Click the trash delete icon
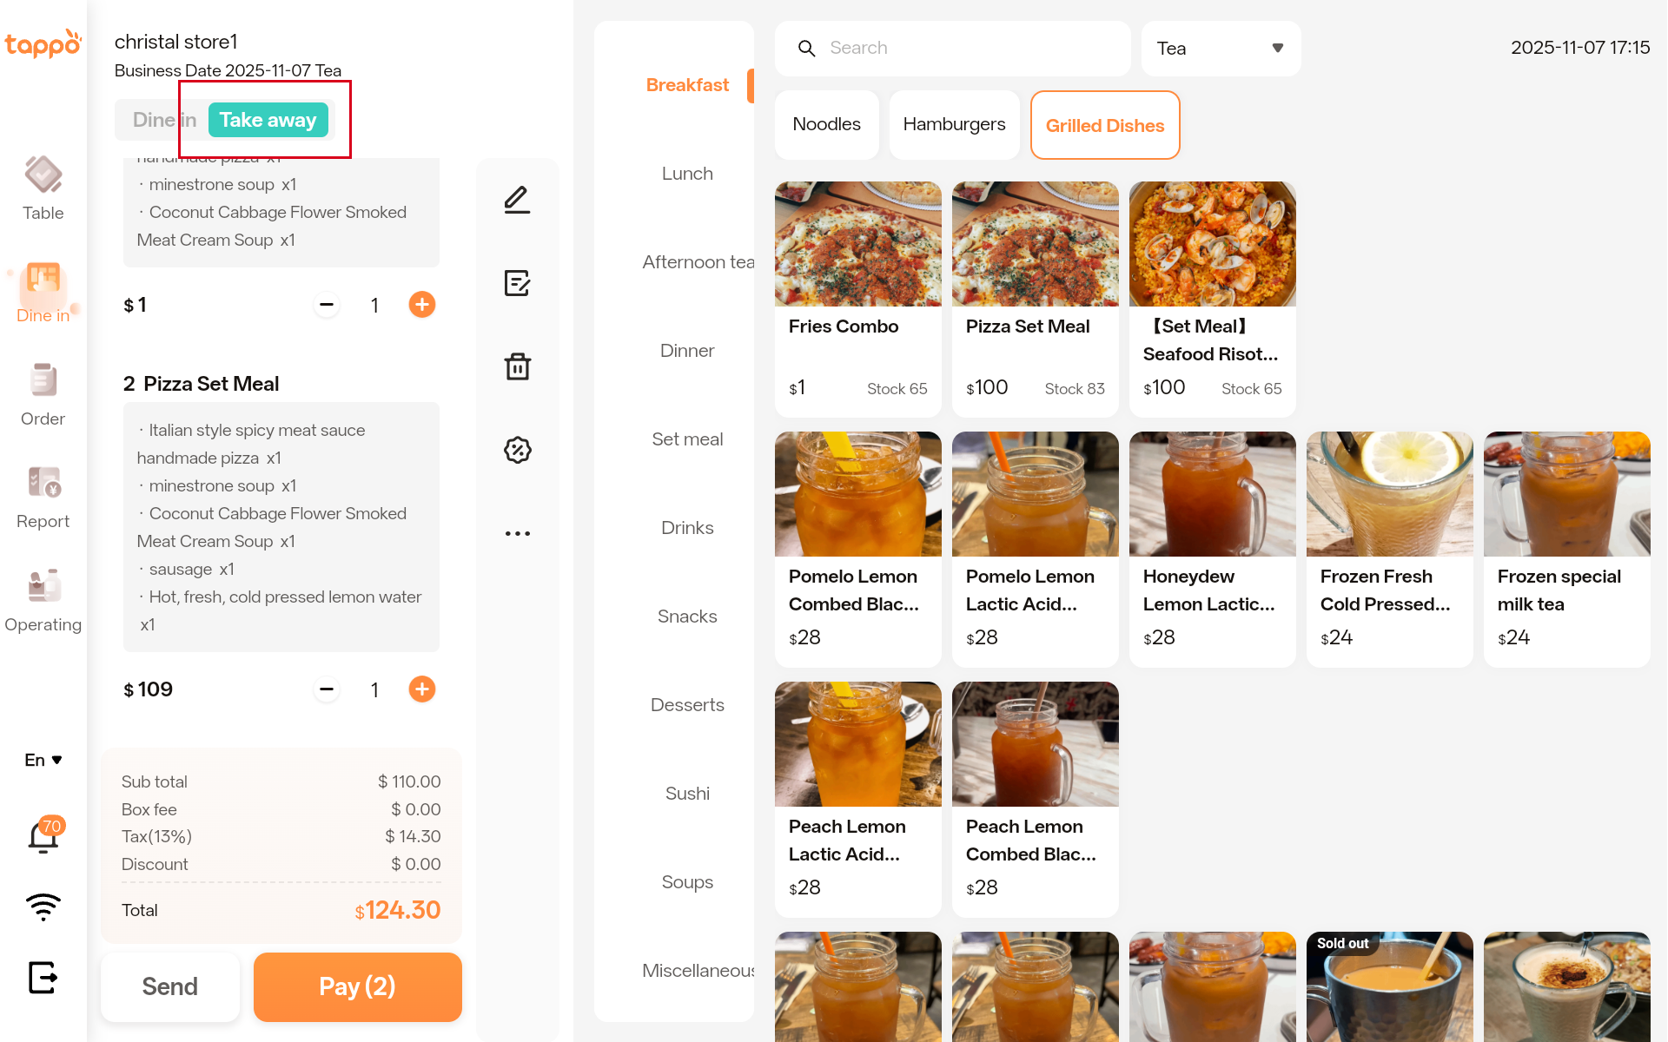This screenshot has width=1668, height=1042. point(517,366)
